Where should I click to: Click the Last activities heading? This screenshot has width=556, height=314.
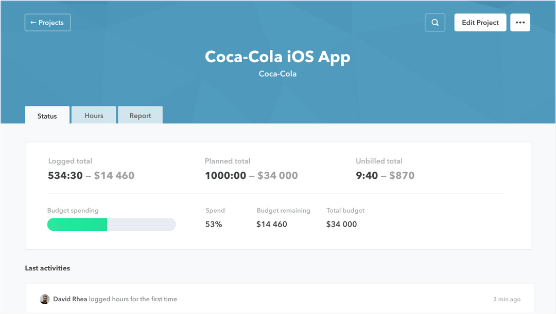[x=47, y=268]
